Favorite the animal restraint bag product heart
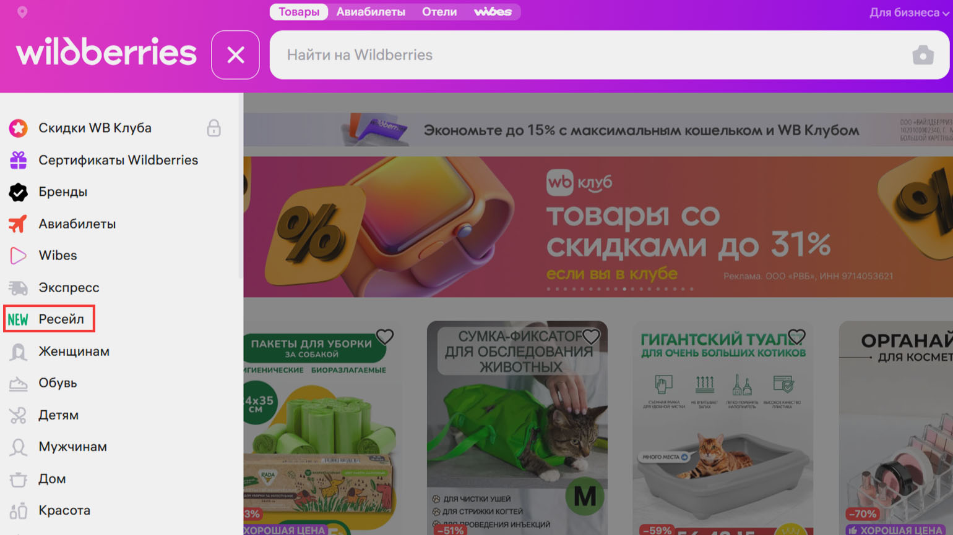This screenshot has width=953, height=535. 591,337
